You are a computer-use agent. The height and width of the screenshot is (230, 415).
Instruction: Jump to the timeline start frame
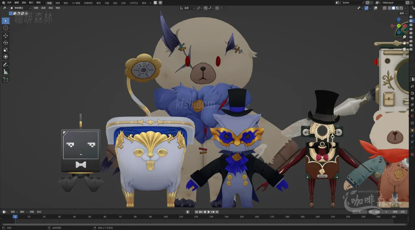click(197, 212)
